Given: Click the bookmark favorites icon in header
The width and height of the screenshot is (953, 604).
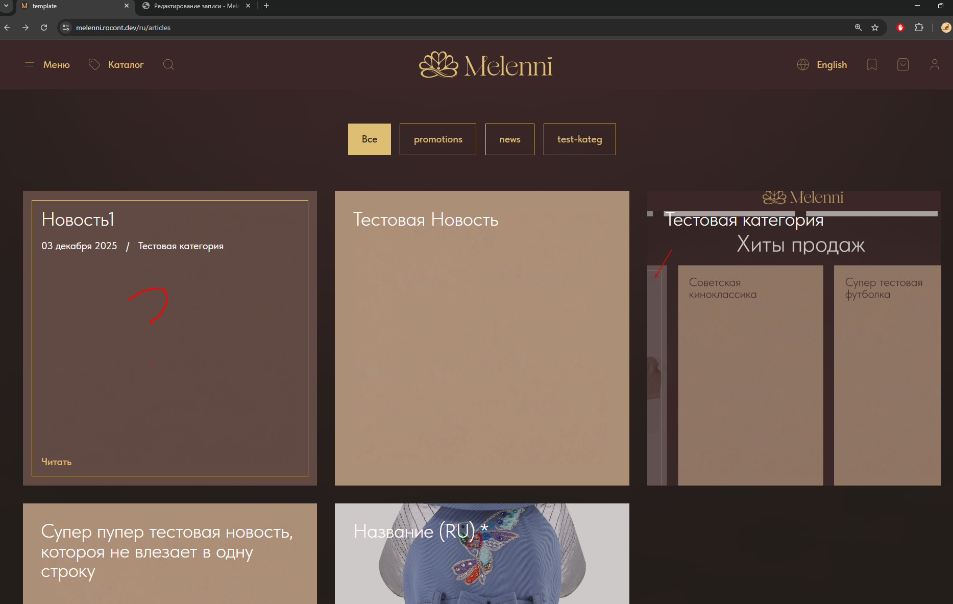Looking at the screenshot, I should pos(872,65).
